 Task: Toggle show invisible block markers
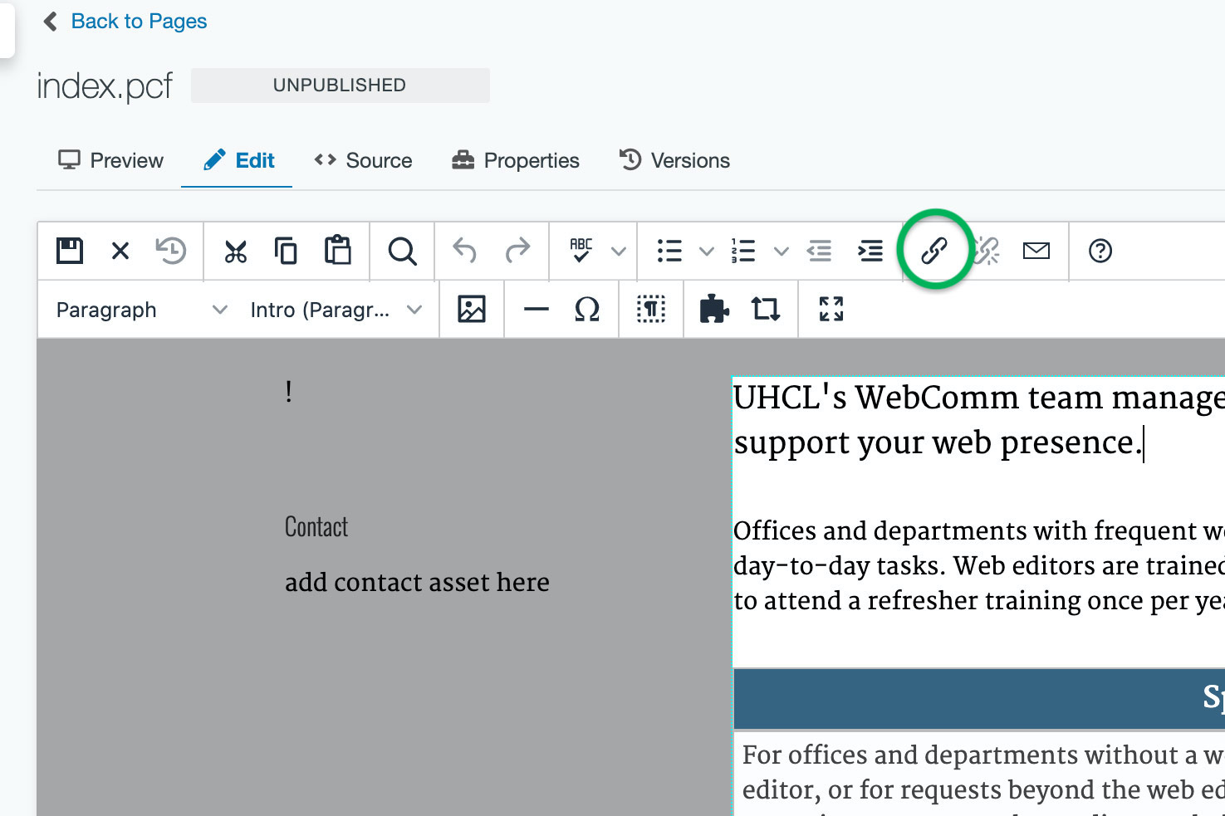[x=651, y=309]
